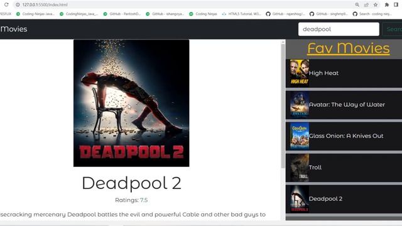Open the zoom magnifier icon in address bar
Screen dimensions: 402x226
point(357,4)
